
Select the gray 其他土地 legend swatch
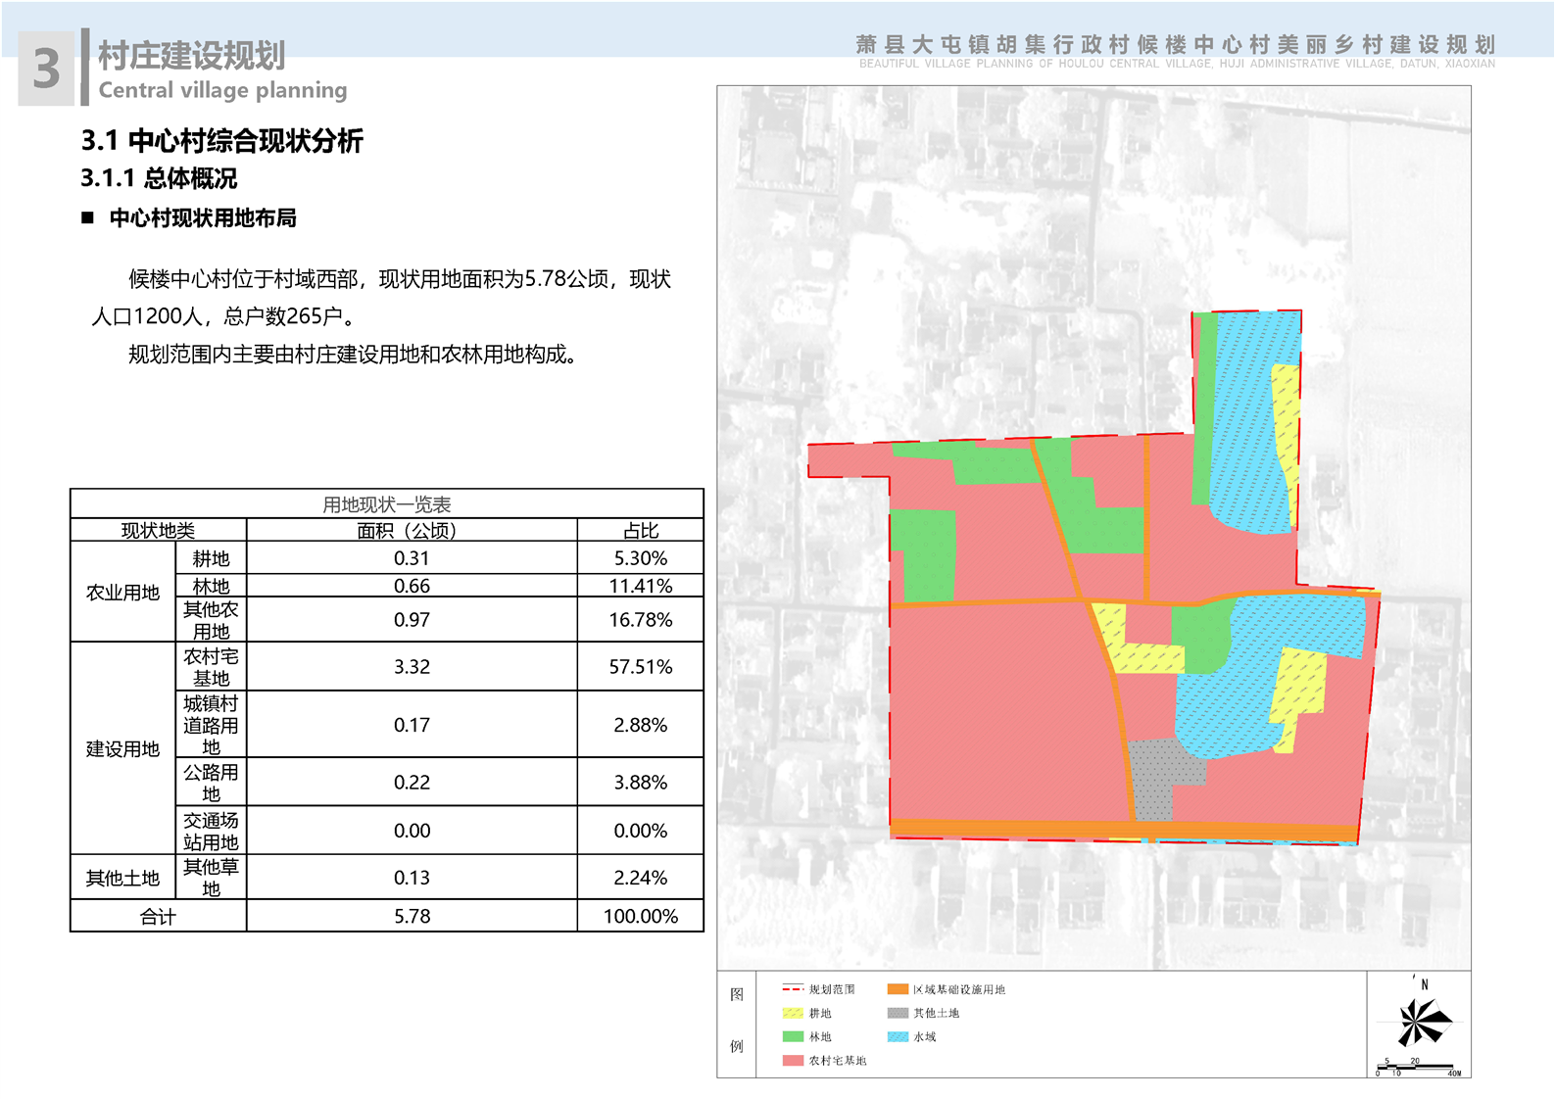pyautogui.click(x=898, y=1013)
